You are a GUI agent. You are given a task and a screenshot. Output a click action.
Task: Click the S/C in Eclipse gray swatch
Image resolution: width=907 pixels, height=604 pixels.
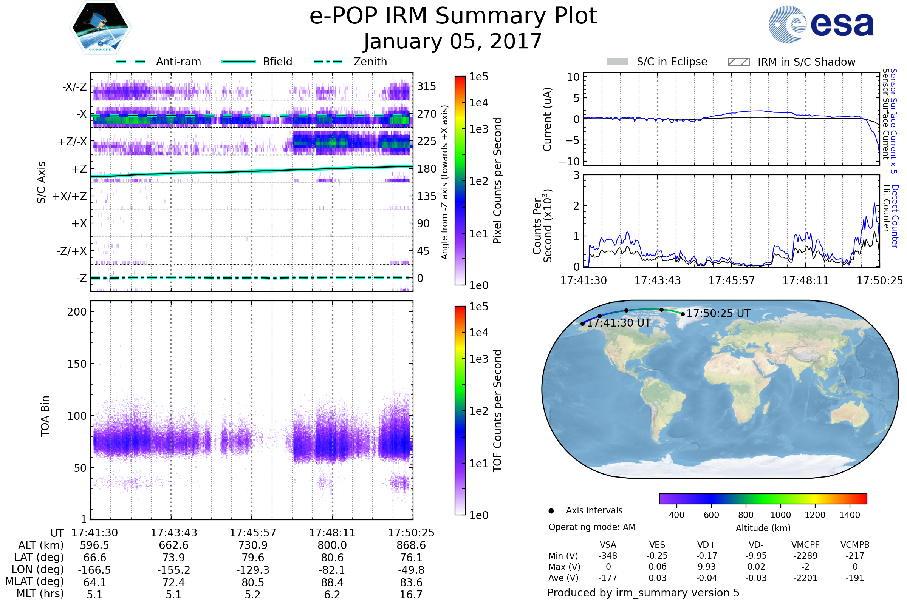tap(618, 62)
